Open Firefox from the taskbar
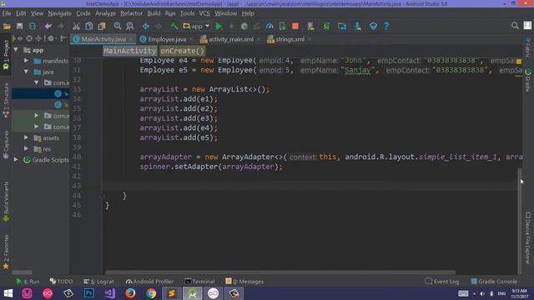 point(130,293)
